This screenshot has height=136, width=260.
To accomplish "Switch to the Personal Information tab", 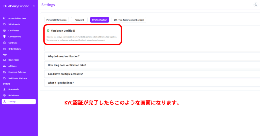I will tap(56, 20).
